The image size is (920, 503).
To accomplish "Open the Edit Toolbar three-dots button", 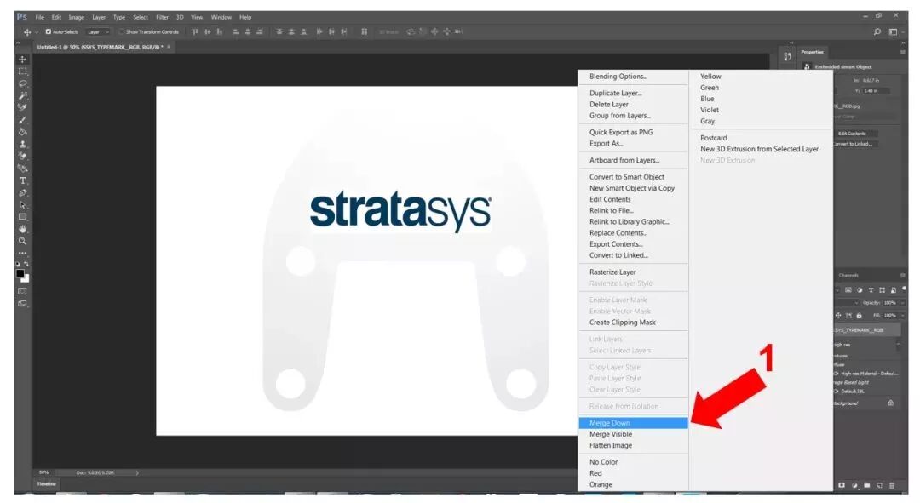I will [x=22, y=253].
